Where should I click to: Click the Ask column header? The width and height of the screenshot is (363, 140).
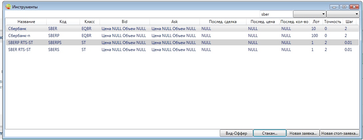coord(175,22)
